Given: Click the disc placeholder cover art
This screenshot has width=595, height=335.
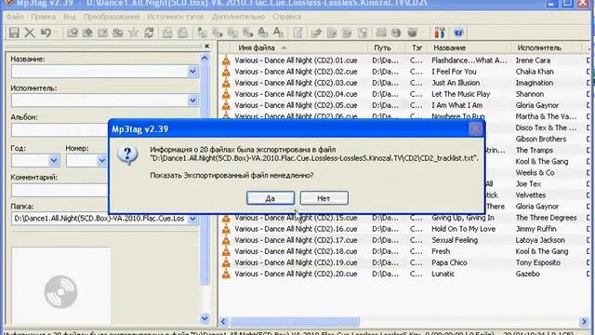Looking at the screenshot, I should [x=60, y=291].
